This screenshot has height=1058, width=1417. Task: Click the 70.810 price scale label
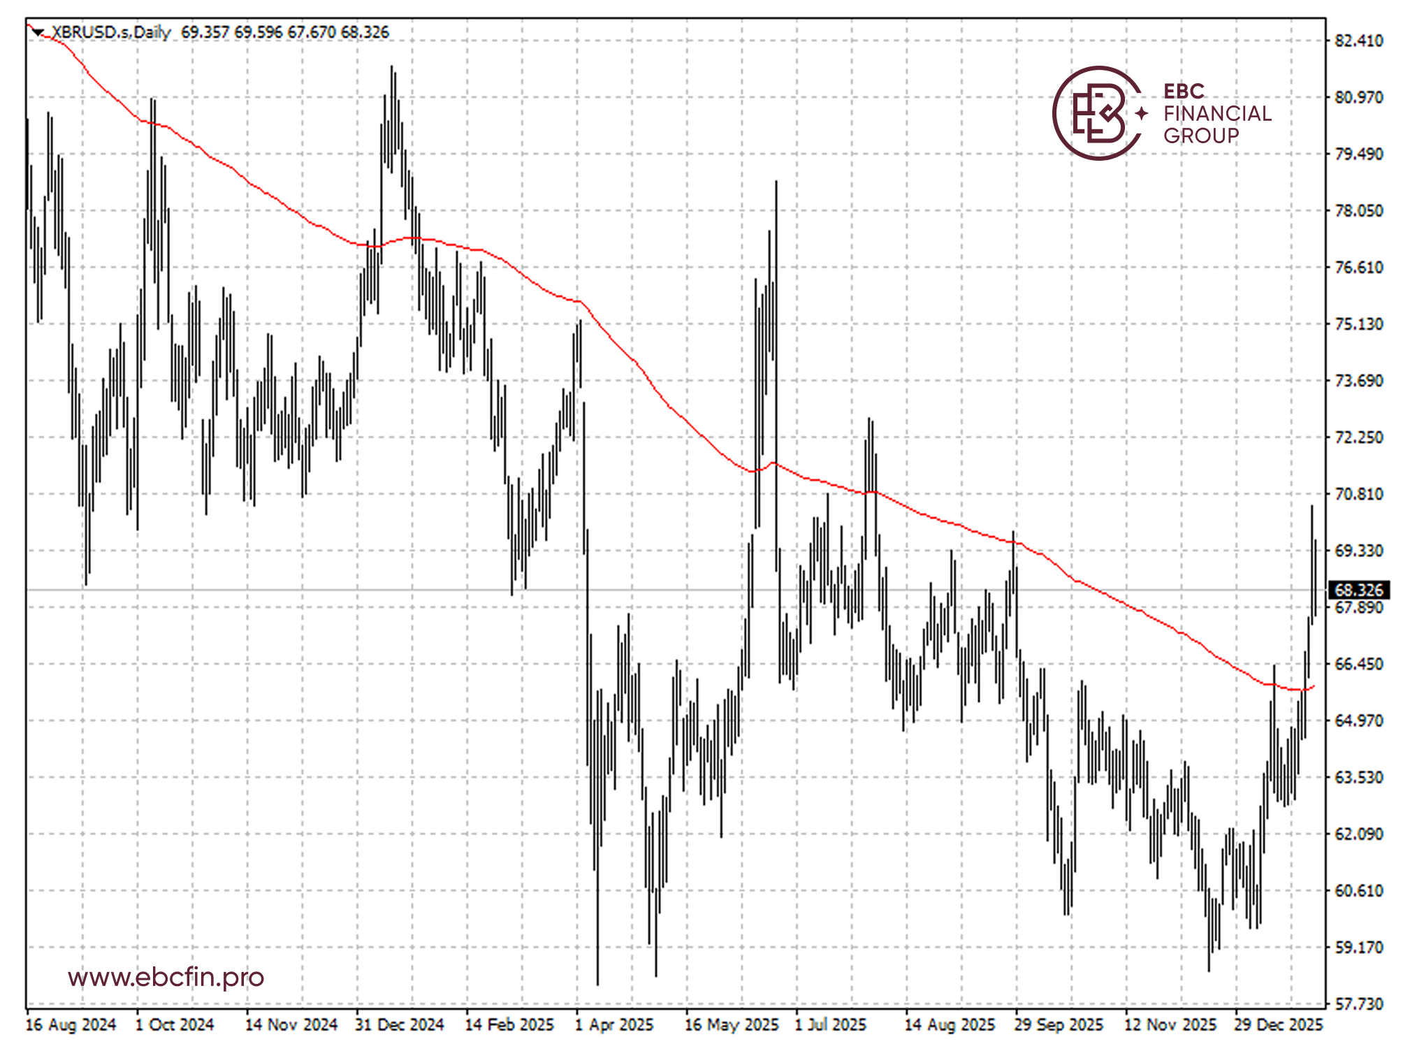pyautogui.click(x=1358, y=494)
